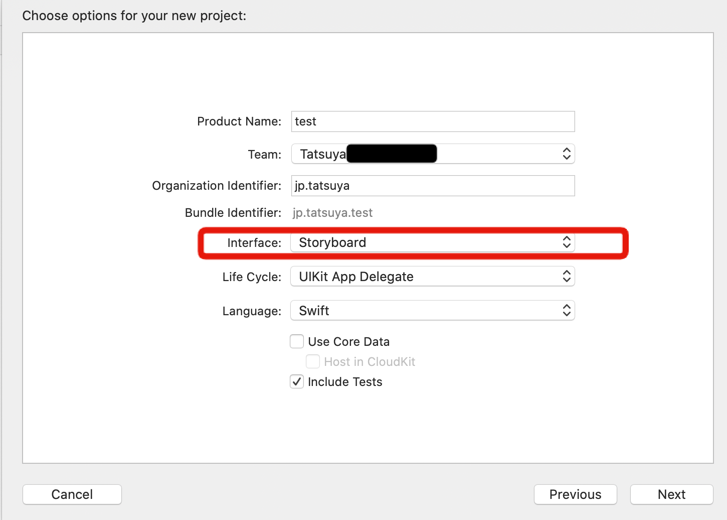The image size is (727, 520).
Task: Click the up-down arrows next to Swift
Action: (x=567, y=311)
